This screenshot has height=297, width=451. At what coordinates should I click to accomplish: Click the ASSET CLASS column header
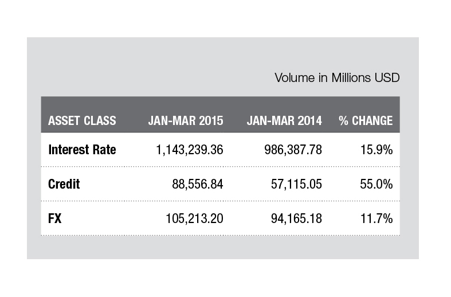(82, 121)
